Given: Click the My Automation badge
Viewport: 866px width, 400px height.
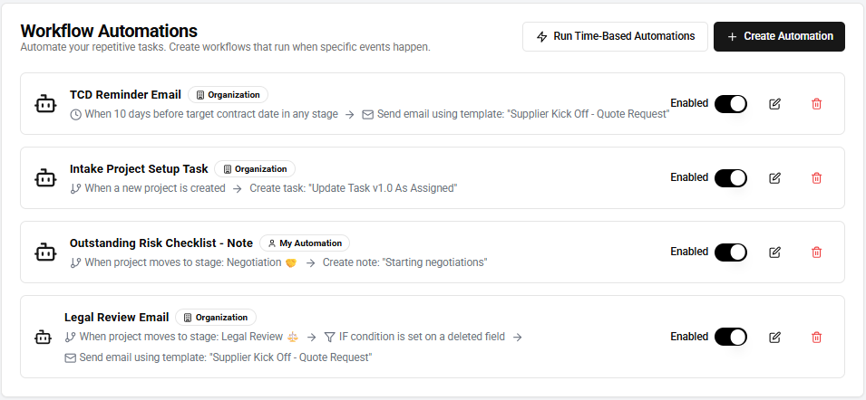Looking at the screenshot, I should 305,243.
